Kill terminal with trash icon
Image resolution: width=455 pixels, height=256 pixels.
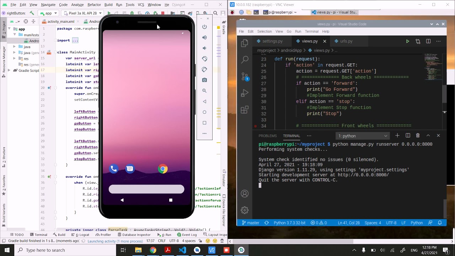click(x=418, y=135)
